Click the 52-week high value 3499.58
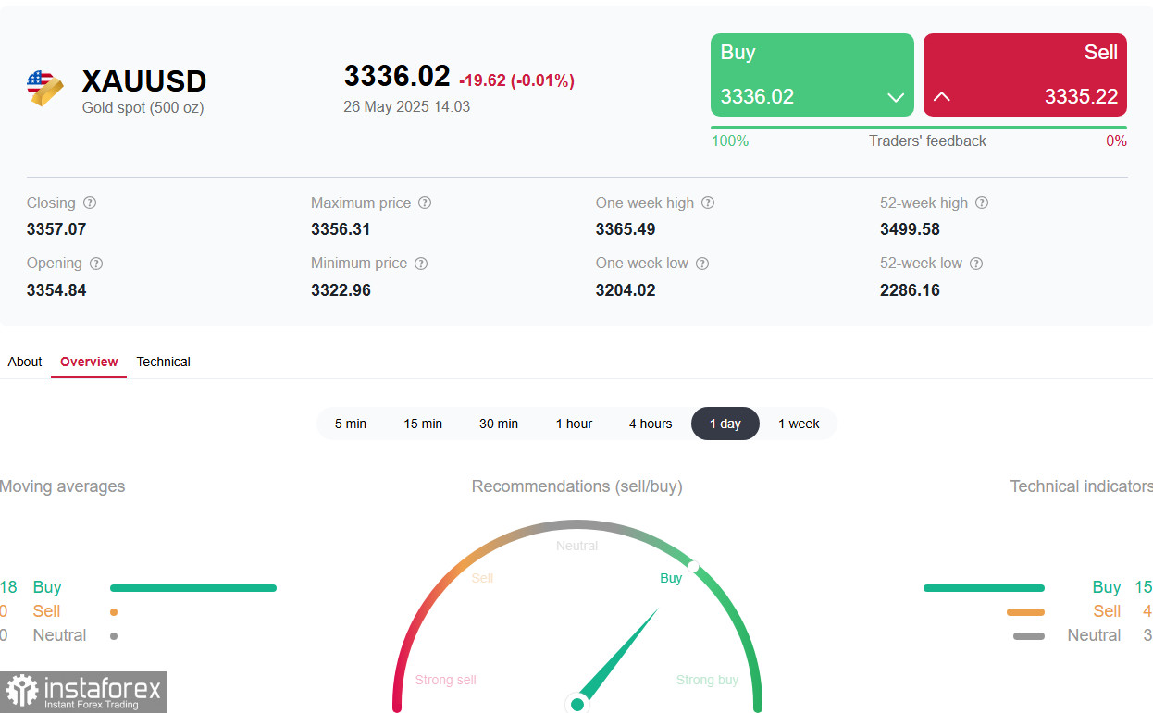 (910, 229)
